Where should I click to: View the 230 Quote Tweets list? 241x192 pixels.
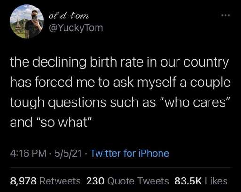point(128,181)
